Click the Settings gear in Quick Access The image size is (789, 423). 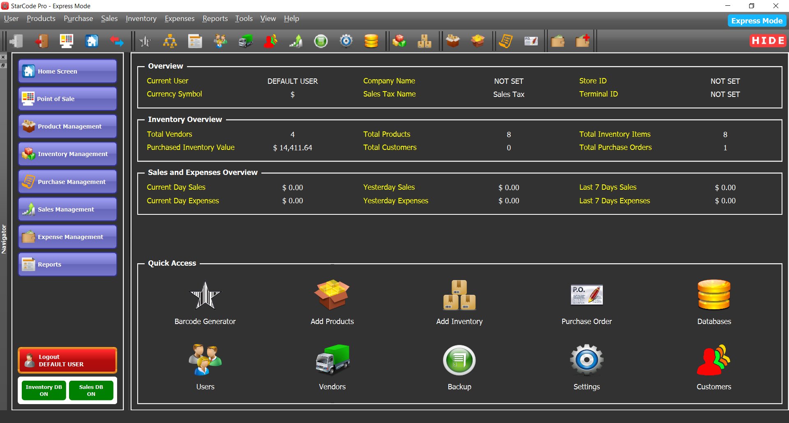coord(586,360)
